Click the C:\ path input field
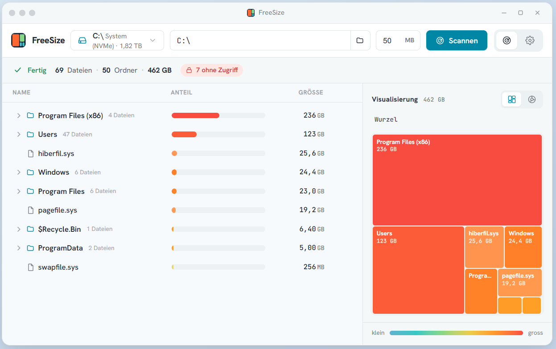The width and height of the screenshot is (556, 349). 260,41
